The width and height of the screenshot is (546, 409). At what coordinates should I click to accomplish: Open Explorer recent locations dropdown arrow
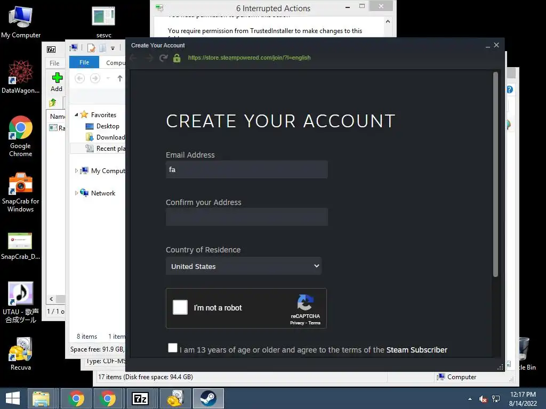pos(108,78)
